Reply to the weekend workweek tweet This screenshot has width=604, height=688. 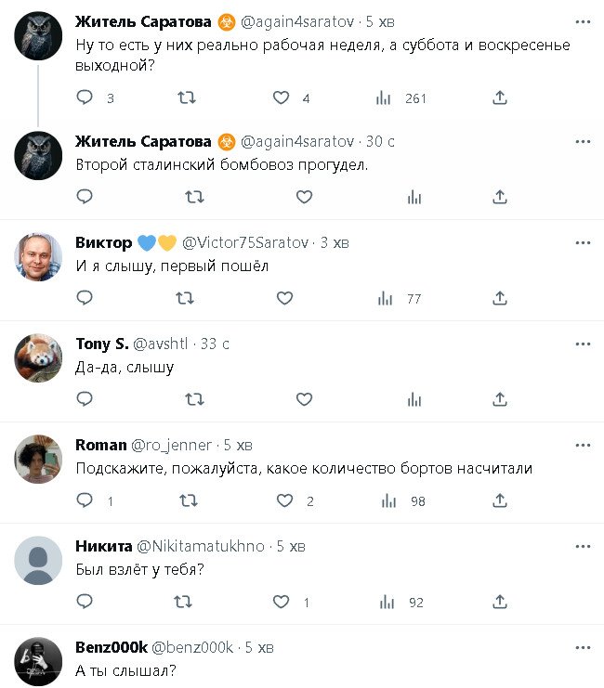(x=85, y=97)
